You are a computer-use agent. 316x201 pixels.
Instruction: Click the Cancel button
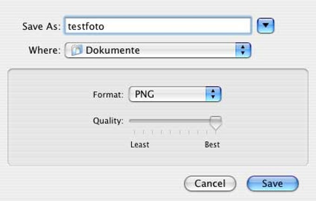point(210,183)
